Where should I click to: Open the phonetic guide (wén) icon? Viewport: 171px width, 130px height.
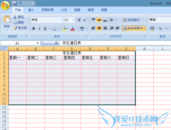click(x=82, y=29)
